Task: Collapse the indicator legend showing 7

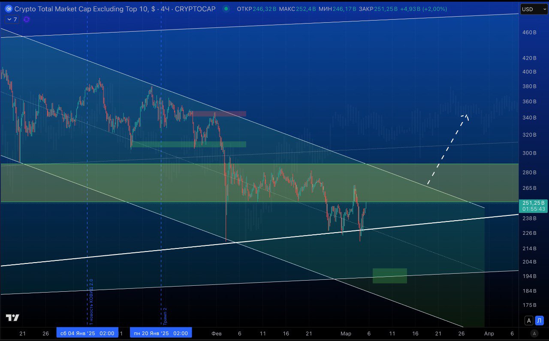Action: (x=11, y=19)
